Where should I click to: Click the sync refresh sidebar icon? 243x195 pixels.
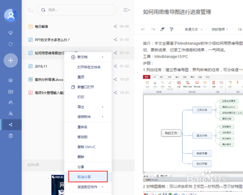pyautogui.click(x=11, y=44)
